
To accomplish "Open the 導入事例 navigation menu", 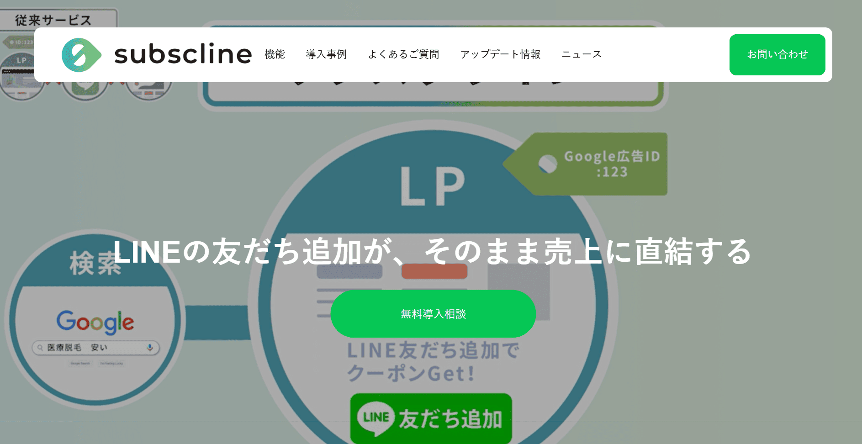I will 326,54.
